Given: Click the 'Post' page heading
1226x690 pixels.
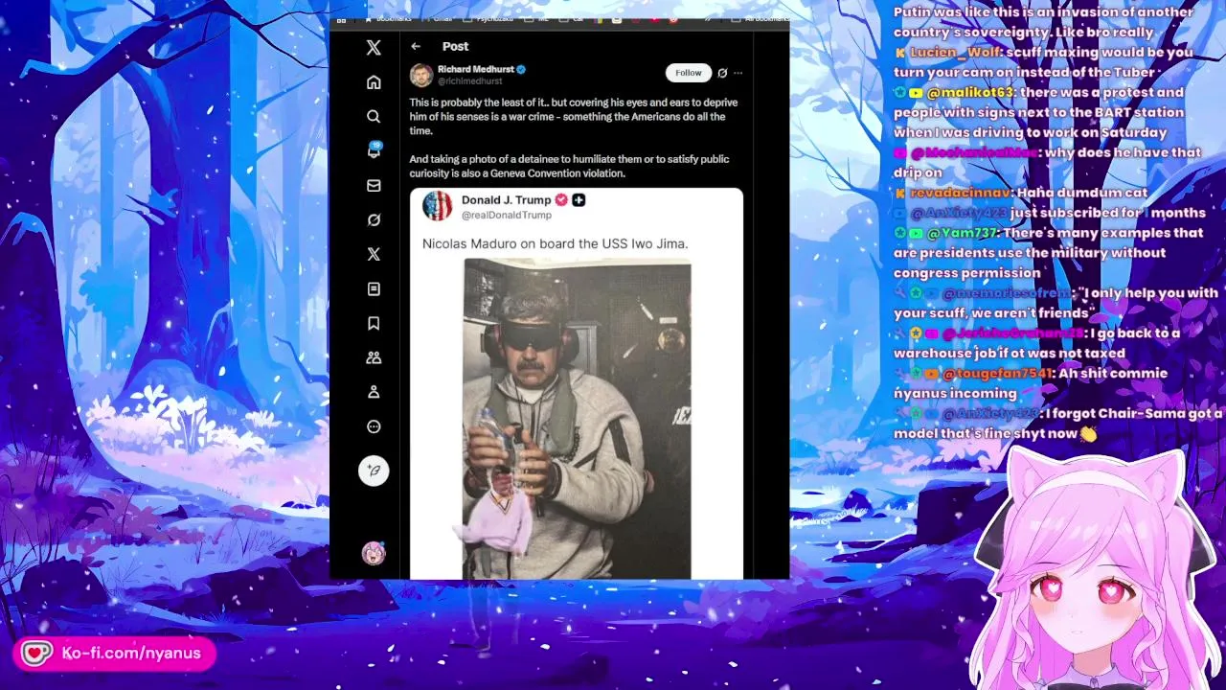Looking at the screenshot, I should [x=455, y=46].
